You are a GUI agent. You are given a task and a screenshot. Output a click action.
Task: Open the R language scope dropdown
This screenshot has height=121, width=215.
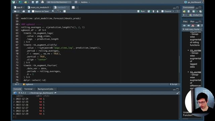click(x=185, y=15)
